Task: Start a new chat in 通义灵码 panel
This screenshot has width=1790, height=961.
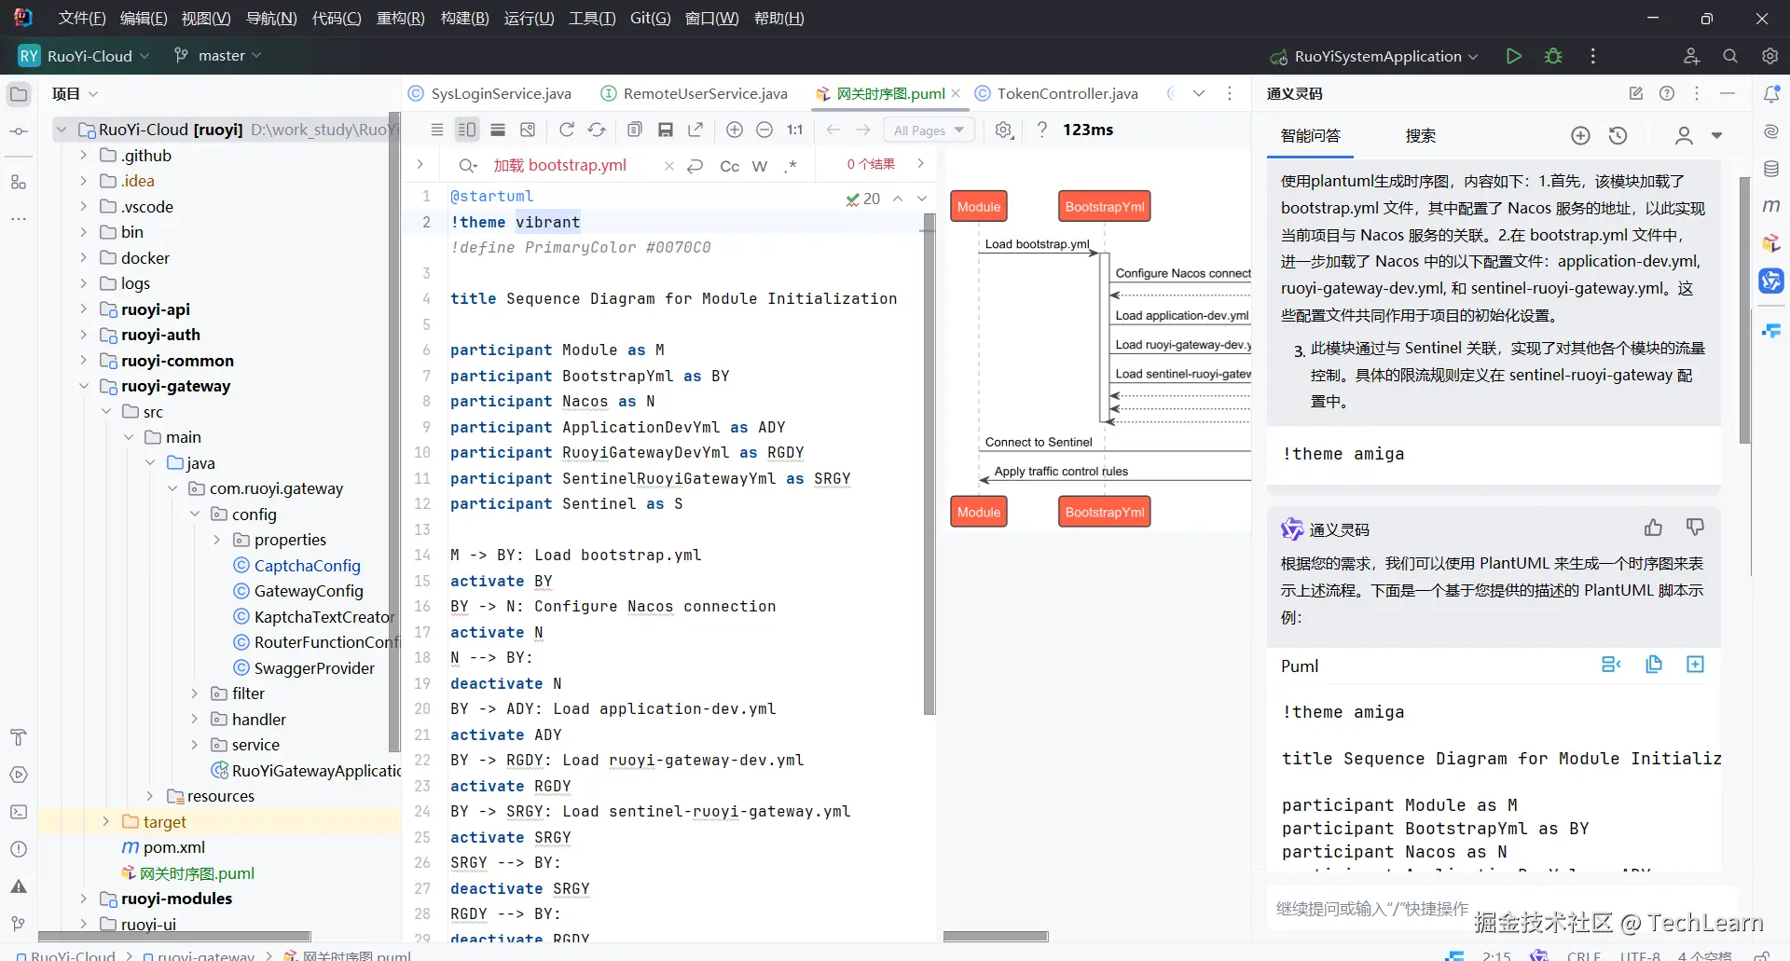Action: click(x=1580, y=136)
